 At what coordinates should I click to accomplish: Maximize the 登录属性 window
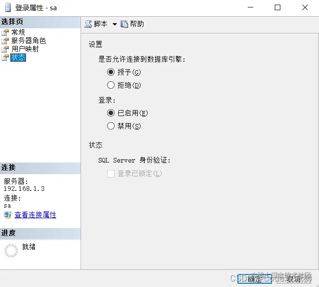pos(278,7)
